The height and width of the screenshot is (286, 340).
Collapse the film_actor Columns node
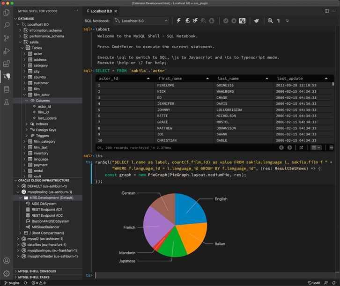(x=26, y=101)
